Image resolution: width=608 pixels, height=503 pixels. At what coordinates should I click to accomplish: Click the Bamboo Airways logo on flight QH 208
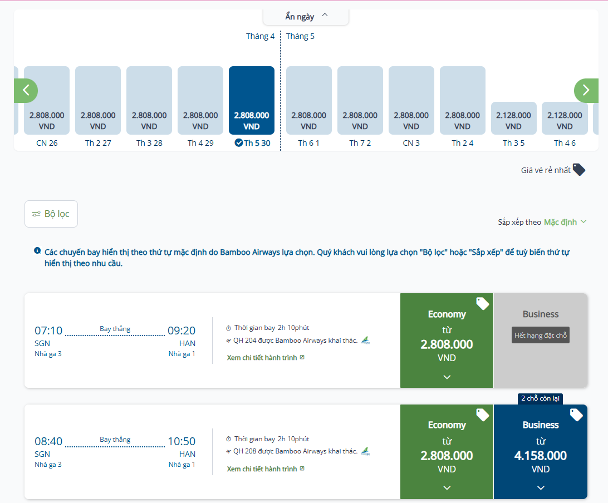pyautogui.click(x=365, y=451)
